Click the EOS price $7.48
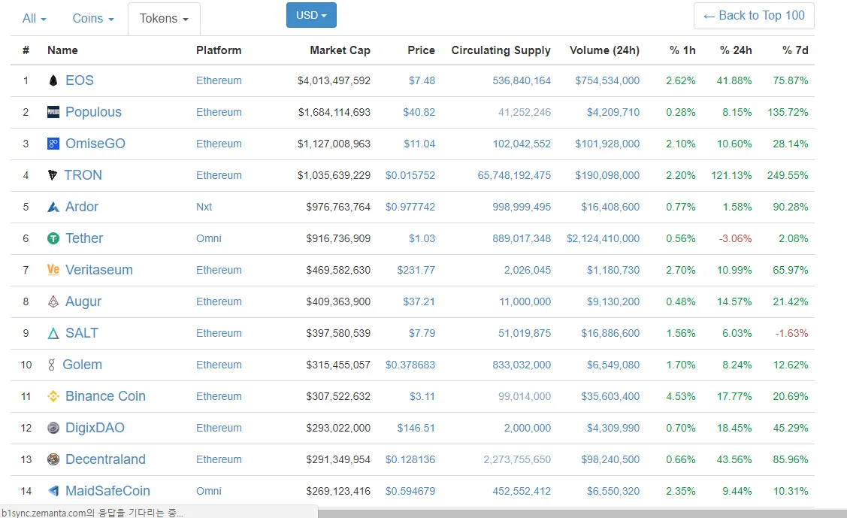The width and height of the screenshot is (847, 518). (x=422, y=80)
